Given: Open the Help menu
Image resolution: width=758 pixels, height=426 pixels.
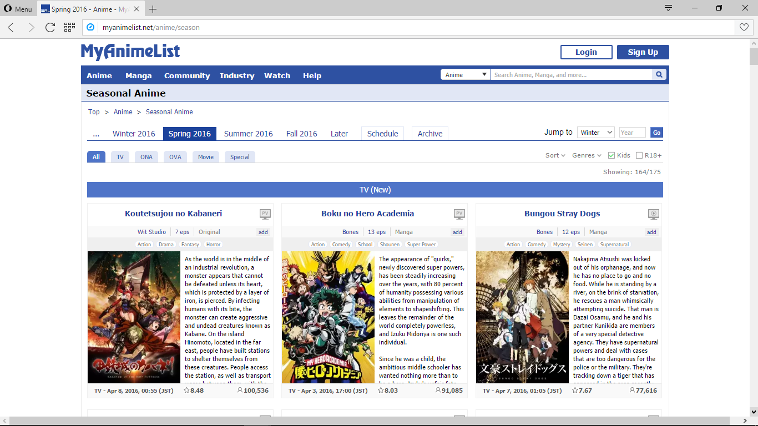Looking at the screenshot, I should pyautogui.click(x=312, y=75).
